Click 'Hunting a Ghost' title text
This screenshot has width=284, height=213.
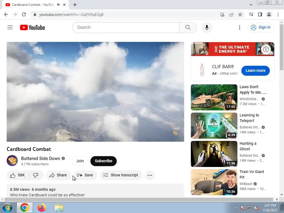[248, 146]
